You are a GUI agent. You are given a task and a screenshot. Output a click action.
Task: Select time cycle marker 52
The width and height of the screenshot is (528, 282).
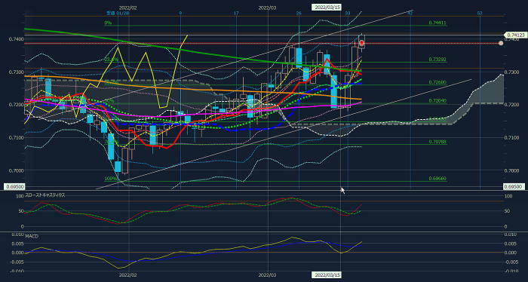point(480,13)
